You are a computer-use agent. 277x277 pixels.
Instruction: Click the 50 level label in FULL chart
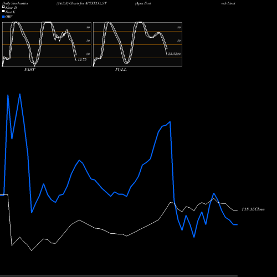[179, 40]
